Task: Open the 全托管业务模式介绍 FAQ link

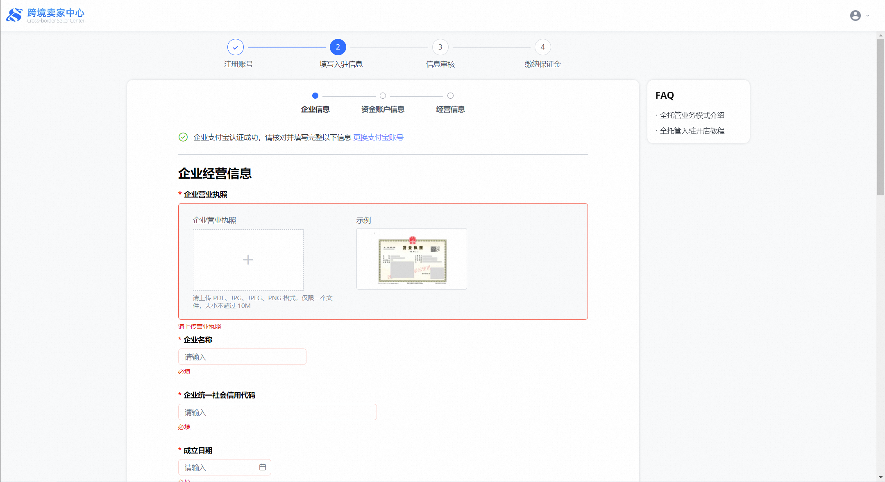Action: click(x=692, y=115)
